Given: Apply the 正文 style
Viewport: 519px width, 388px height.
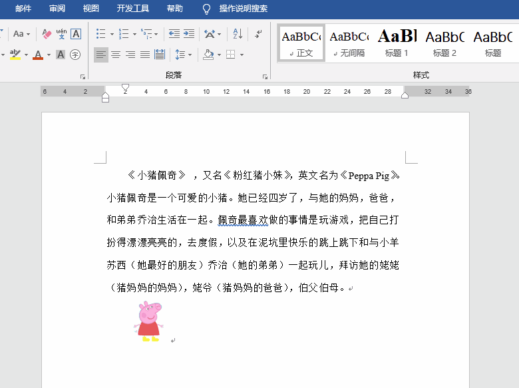Looking at the screenshot, I should (301, 43).
